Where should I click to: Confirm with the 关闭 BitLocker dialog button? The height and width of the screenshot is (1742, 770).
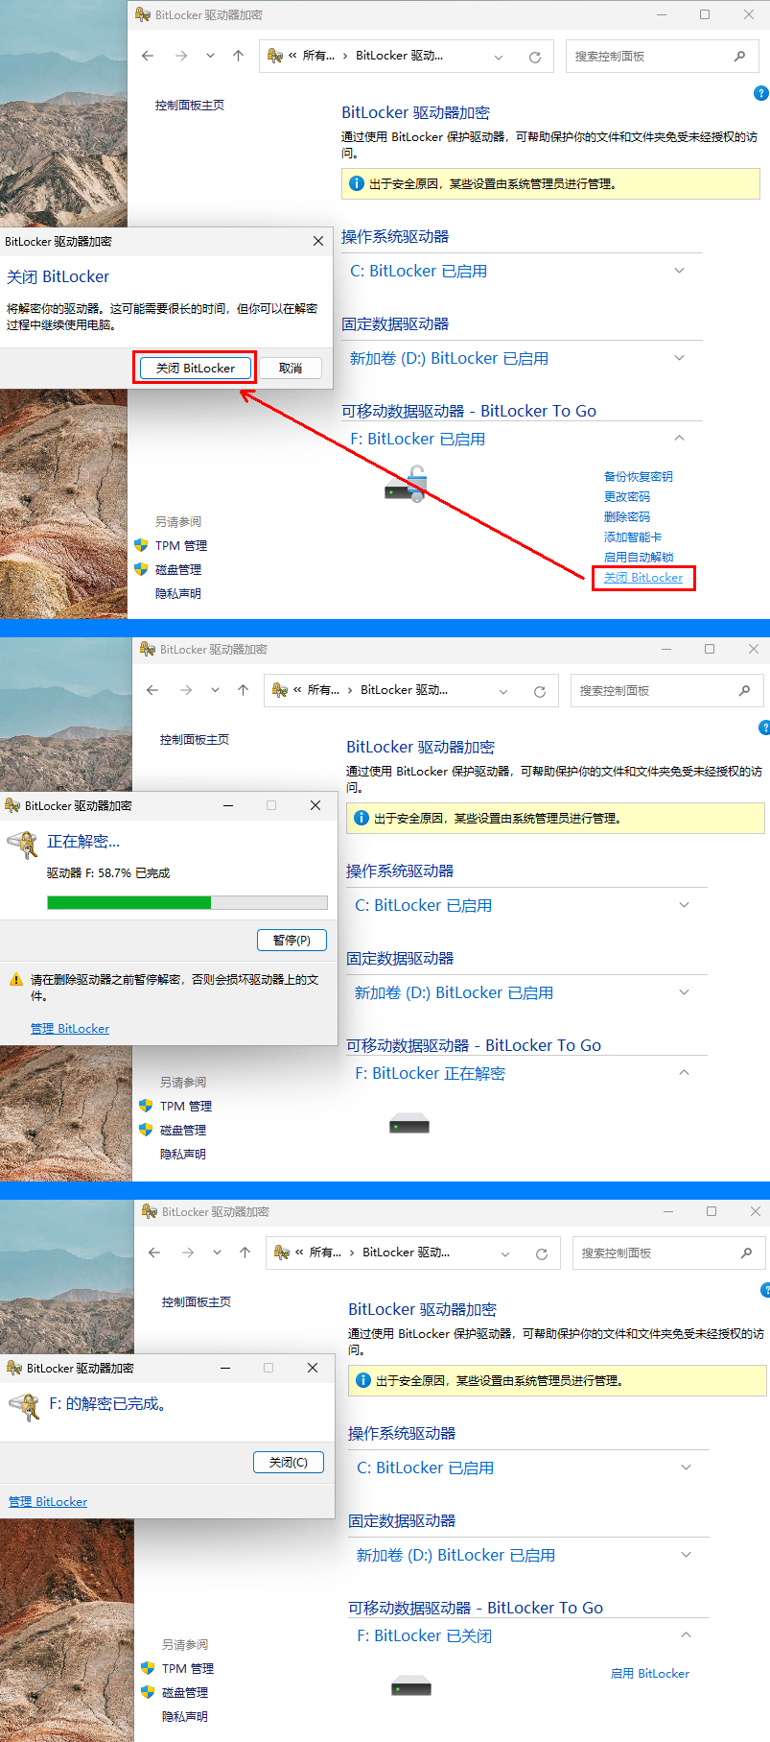[195, 368]
